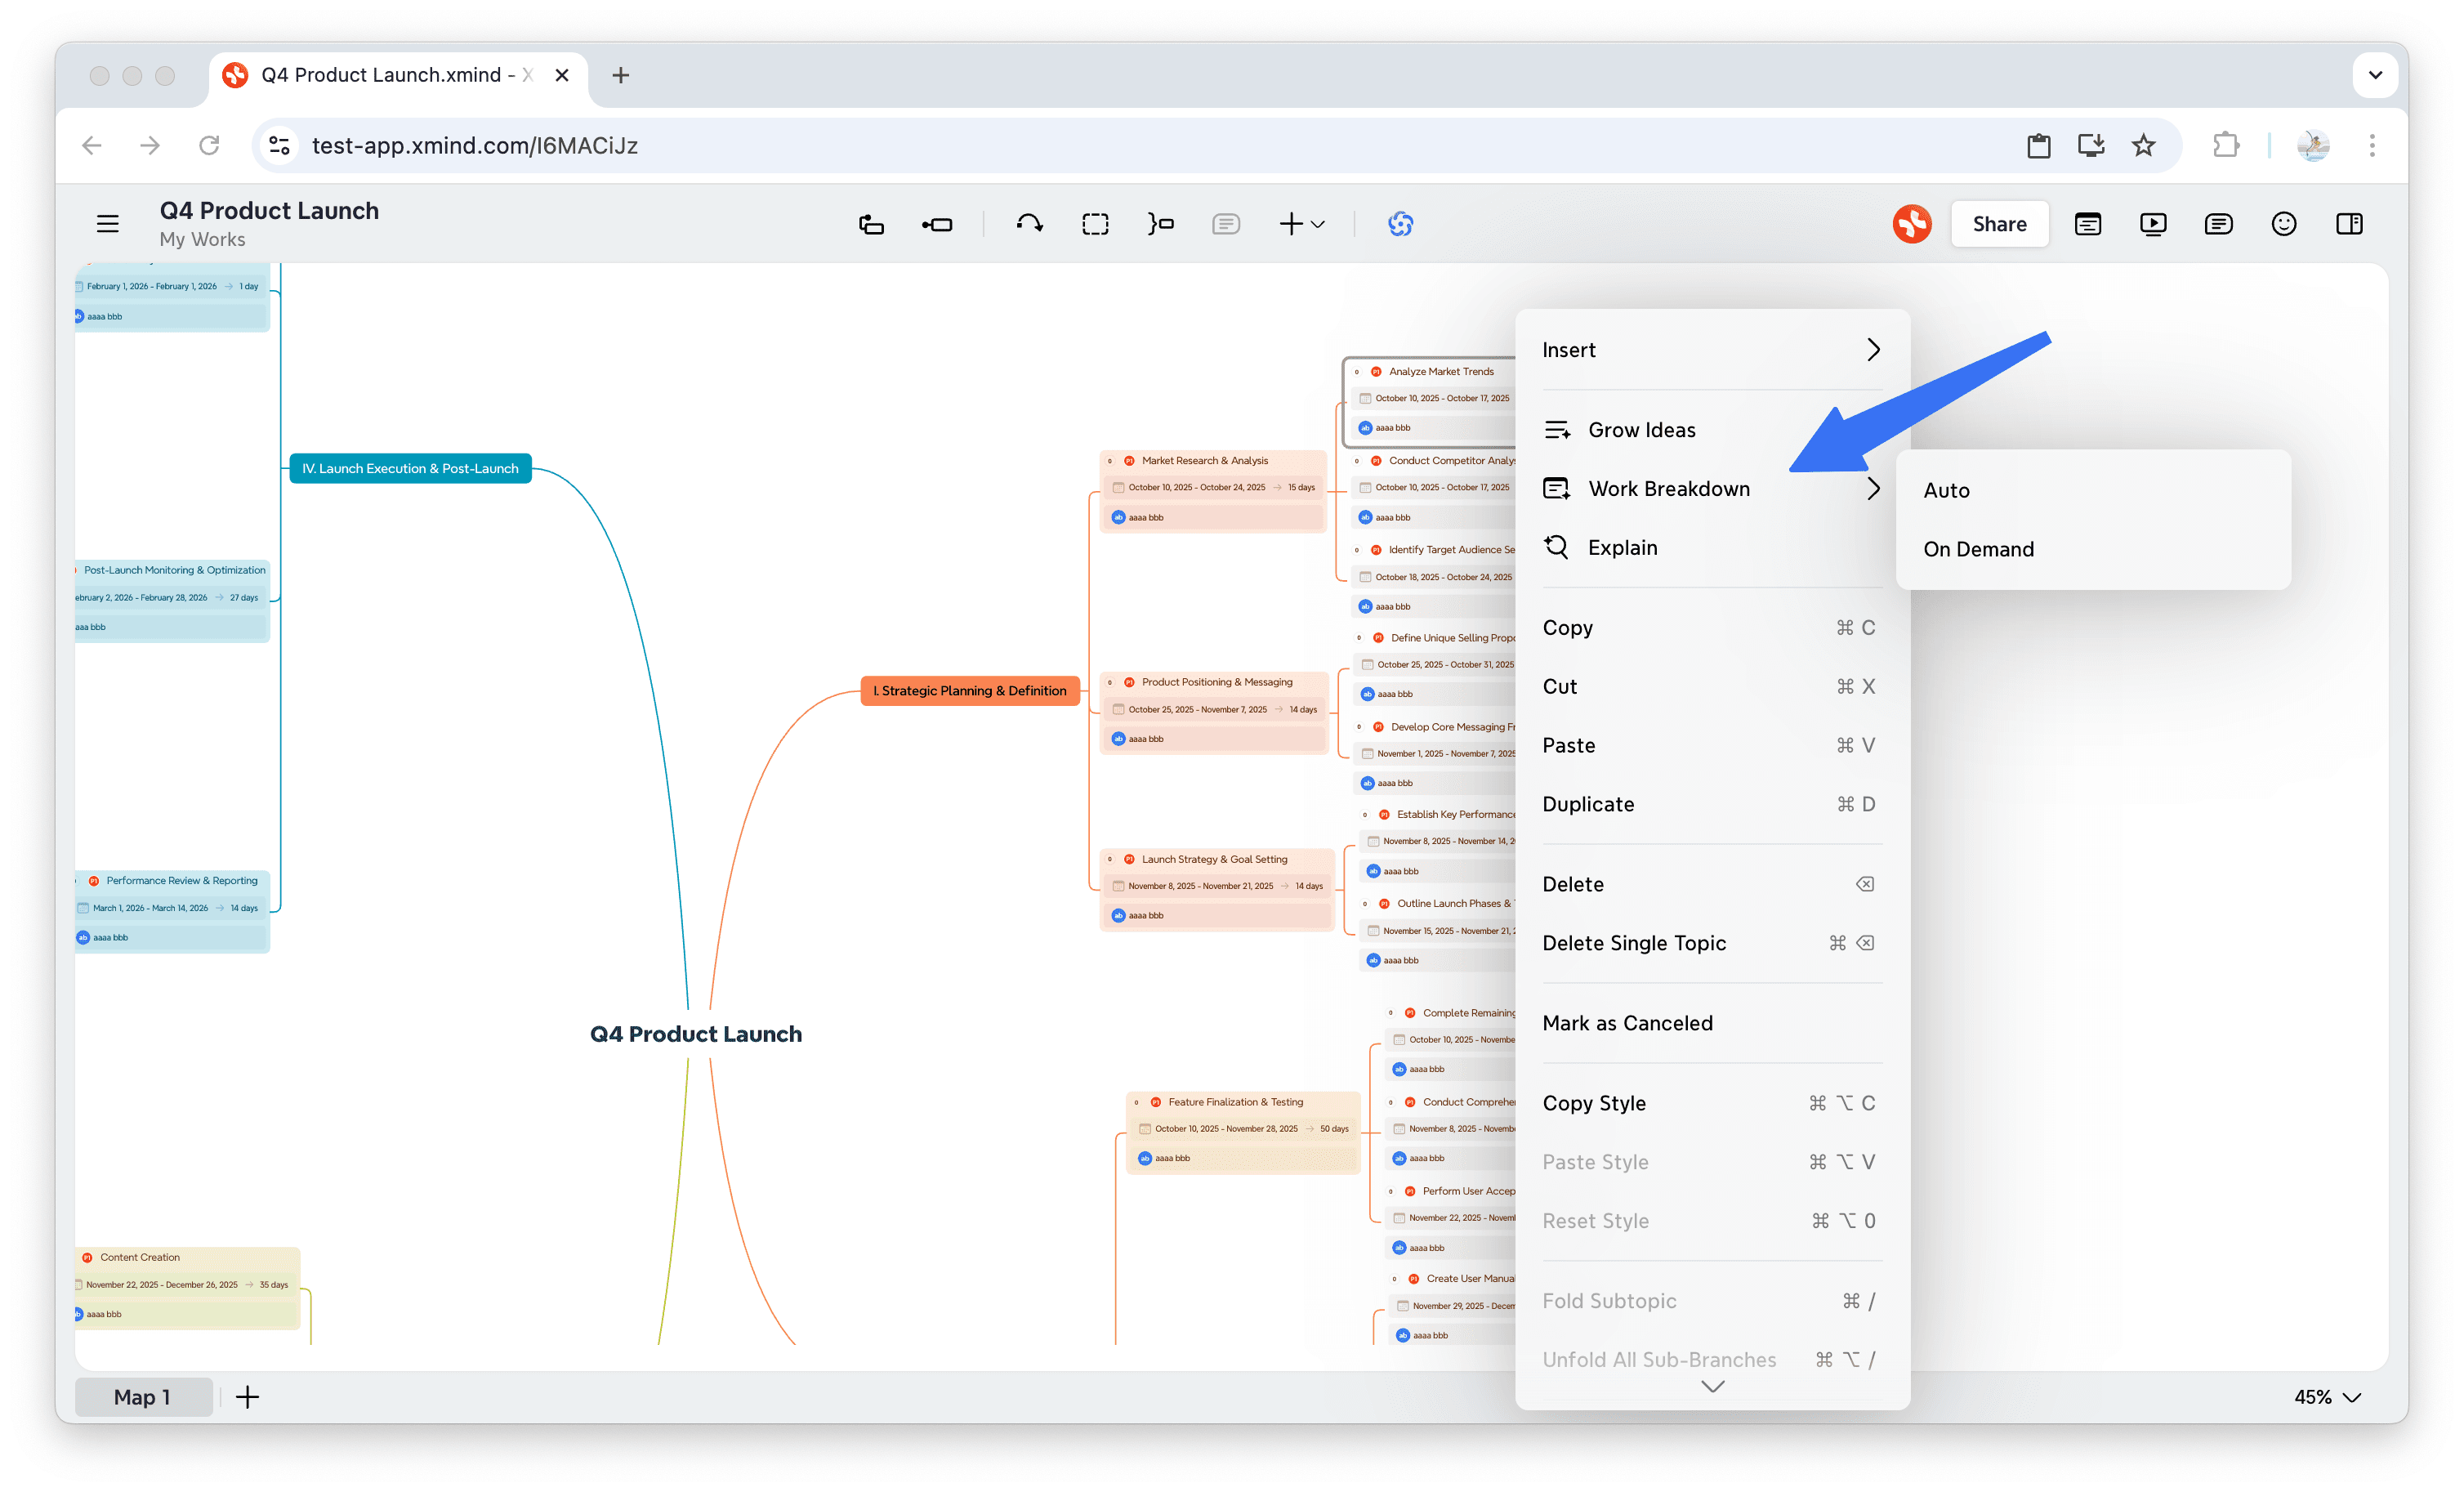Click the Share button
Viewport: 2464px width, 1492px height.
[1998, 223]
